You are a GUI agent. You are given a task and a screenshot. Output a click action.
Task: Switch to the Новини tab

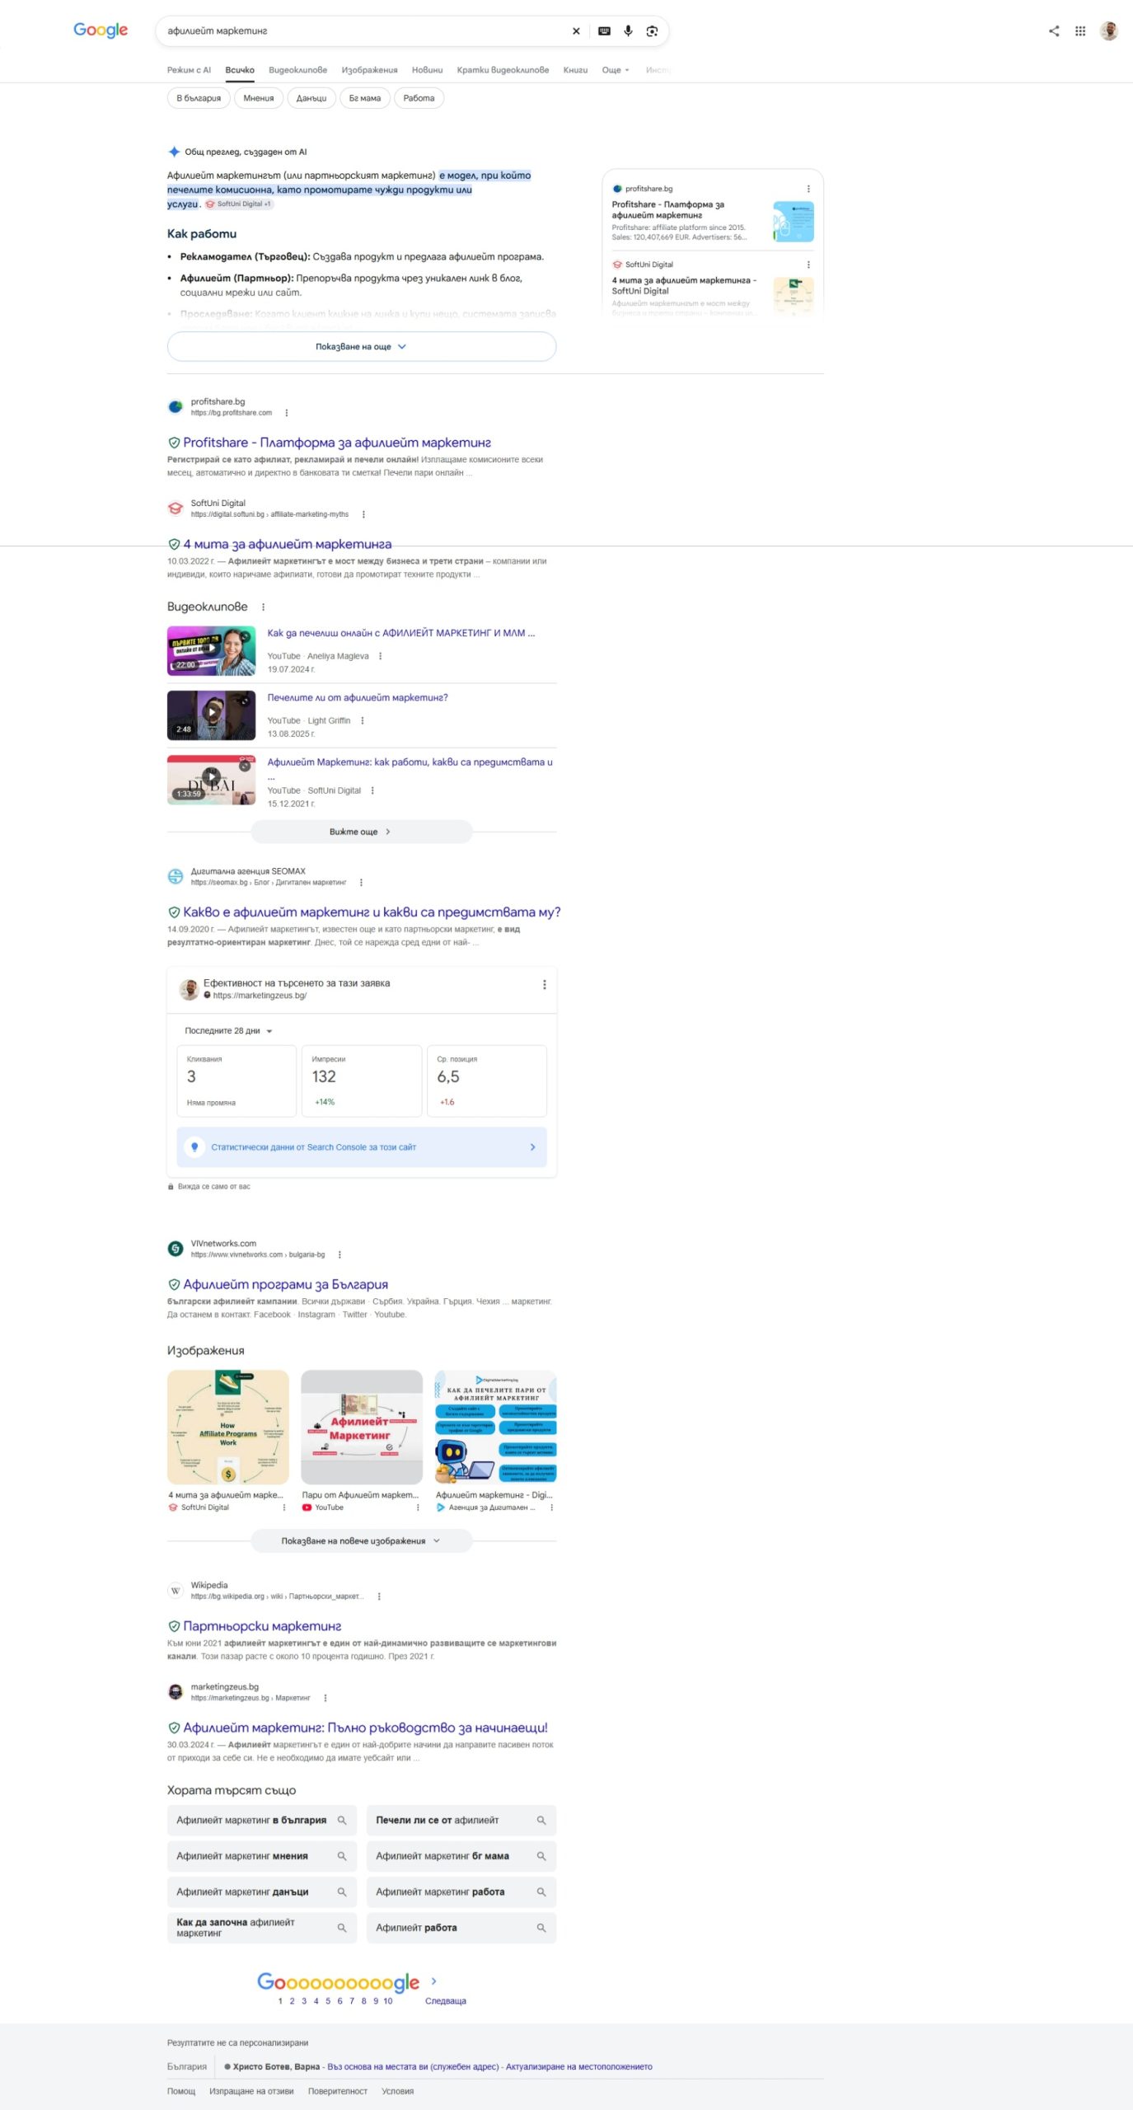click(x=427, y=70)
